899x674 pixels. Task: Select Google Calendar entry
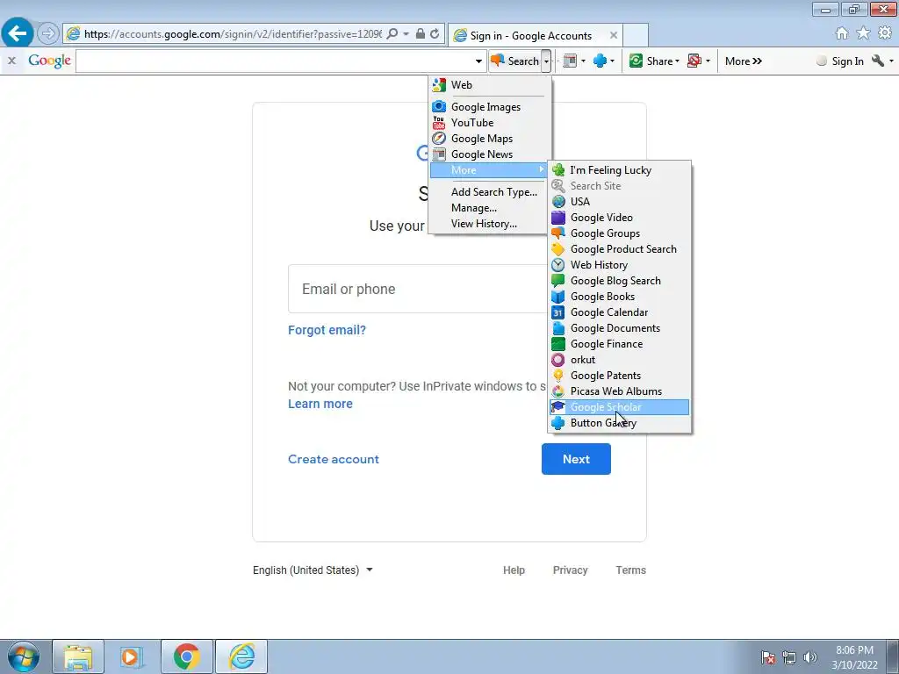[x=619, y=312]
